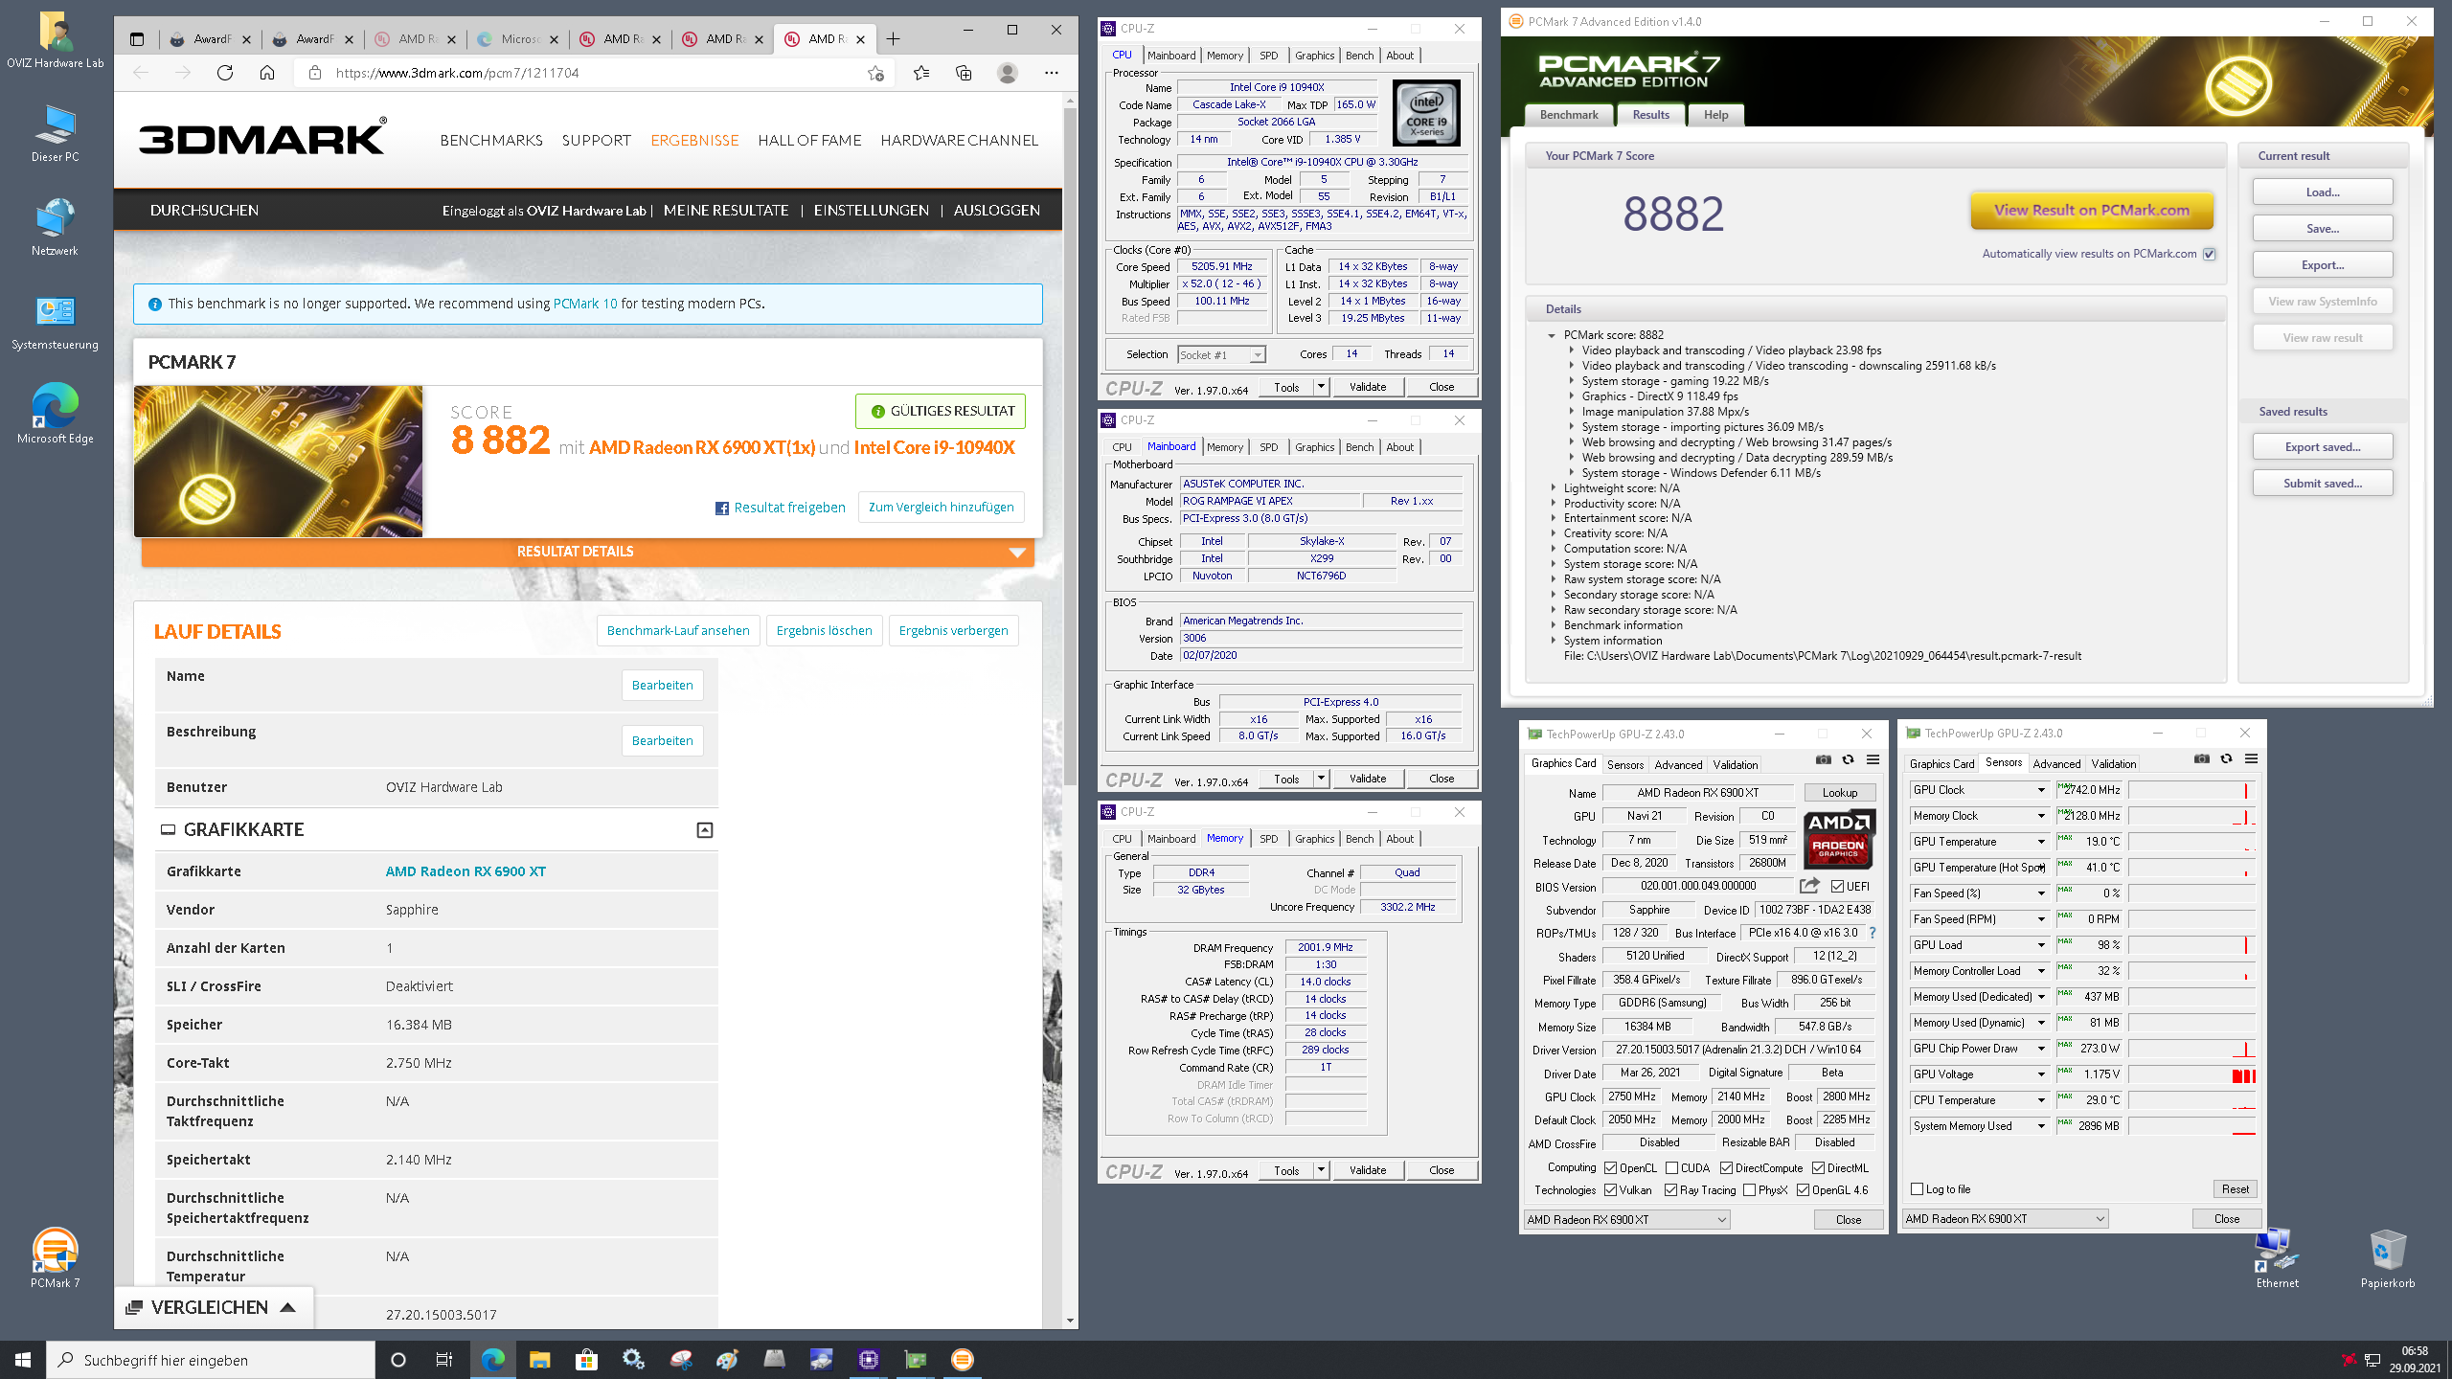Open Dieser PC desktop icon

click(55, 134)
